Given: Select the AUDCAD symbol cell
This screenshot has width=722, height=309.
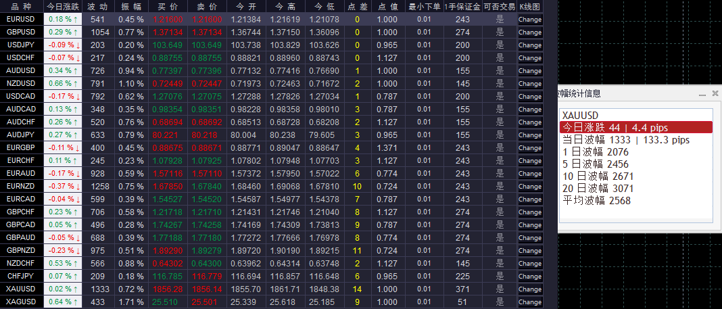Looking at the screenshot, I should 22,109.
